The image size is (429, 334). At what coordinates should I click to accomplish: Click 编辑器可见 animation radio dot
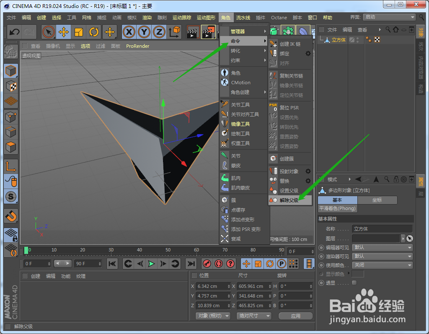[x=321, y=248]
